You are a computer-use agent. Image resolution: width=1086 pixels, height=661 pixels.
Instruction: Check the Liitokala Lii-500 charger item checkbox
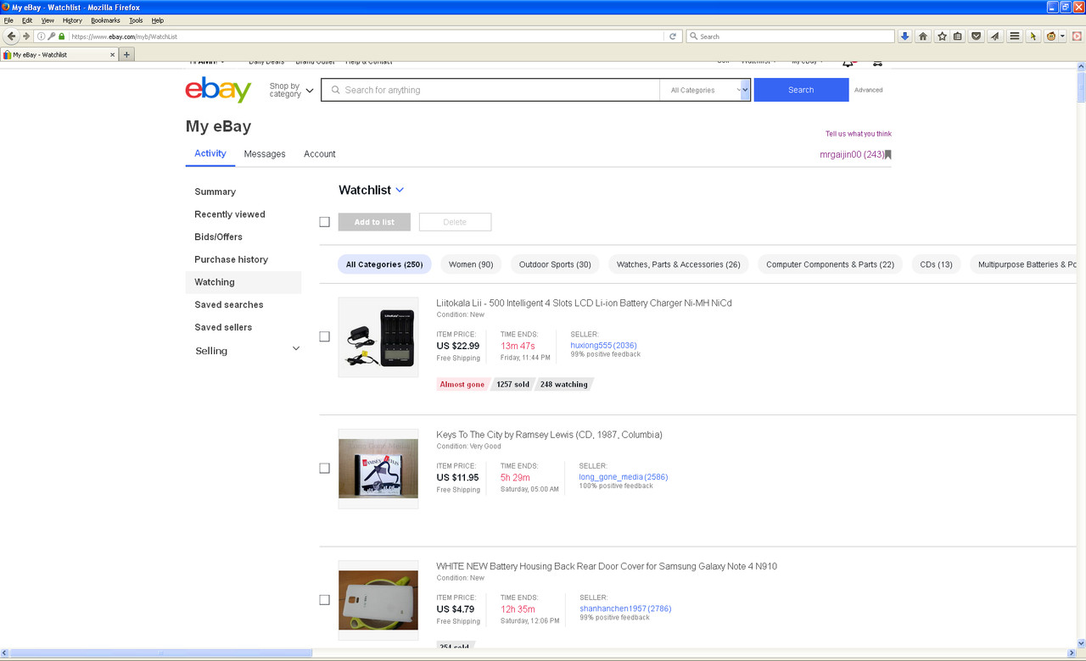click(x=324, y=336)
